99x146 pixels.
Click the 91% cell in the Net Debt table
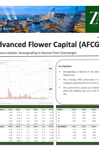click(94, 138)
